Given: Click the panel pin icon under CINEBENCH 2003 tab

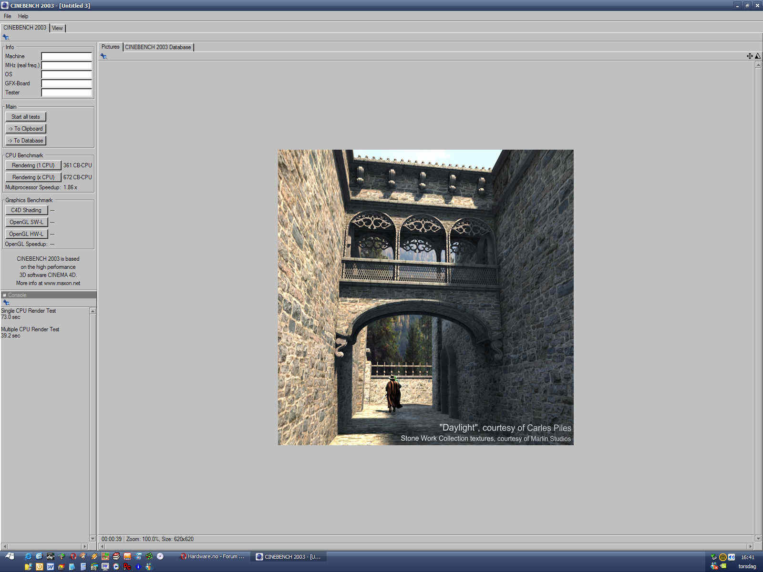Looking at the screenshot, I should coord(6,37).
